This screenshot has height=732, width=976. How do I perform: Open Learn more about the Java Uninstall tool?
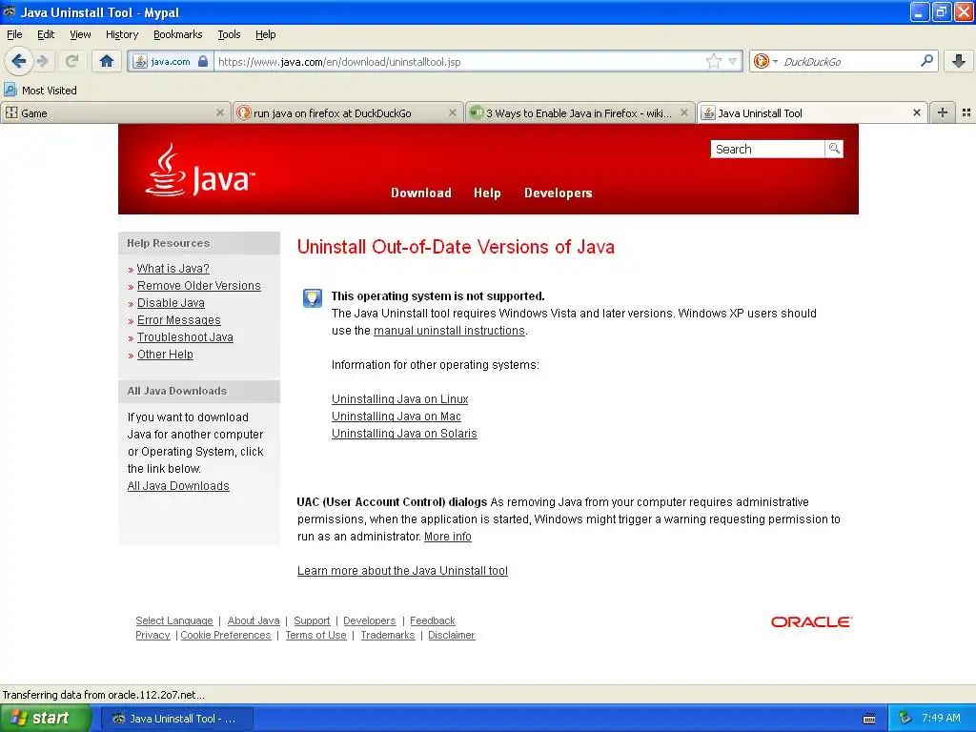pos(403,571)
